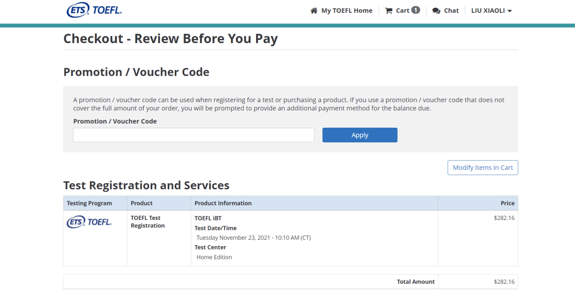Click the ETS TOEFL logo in header
Screen dimensions: 575x294
[94, 10]
